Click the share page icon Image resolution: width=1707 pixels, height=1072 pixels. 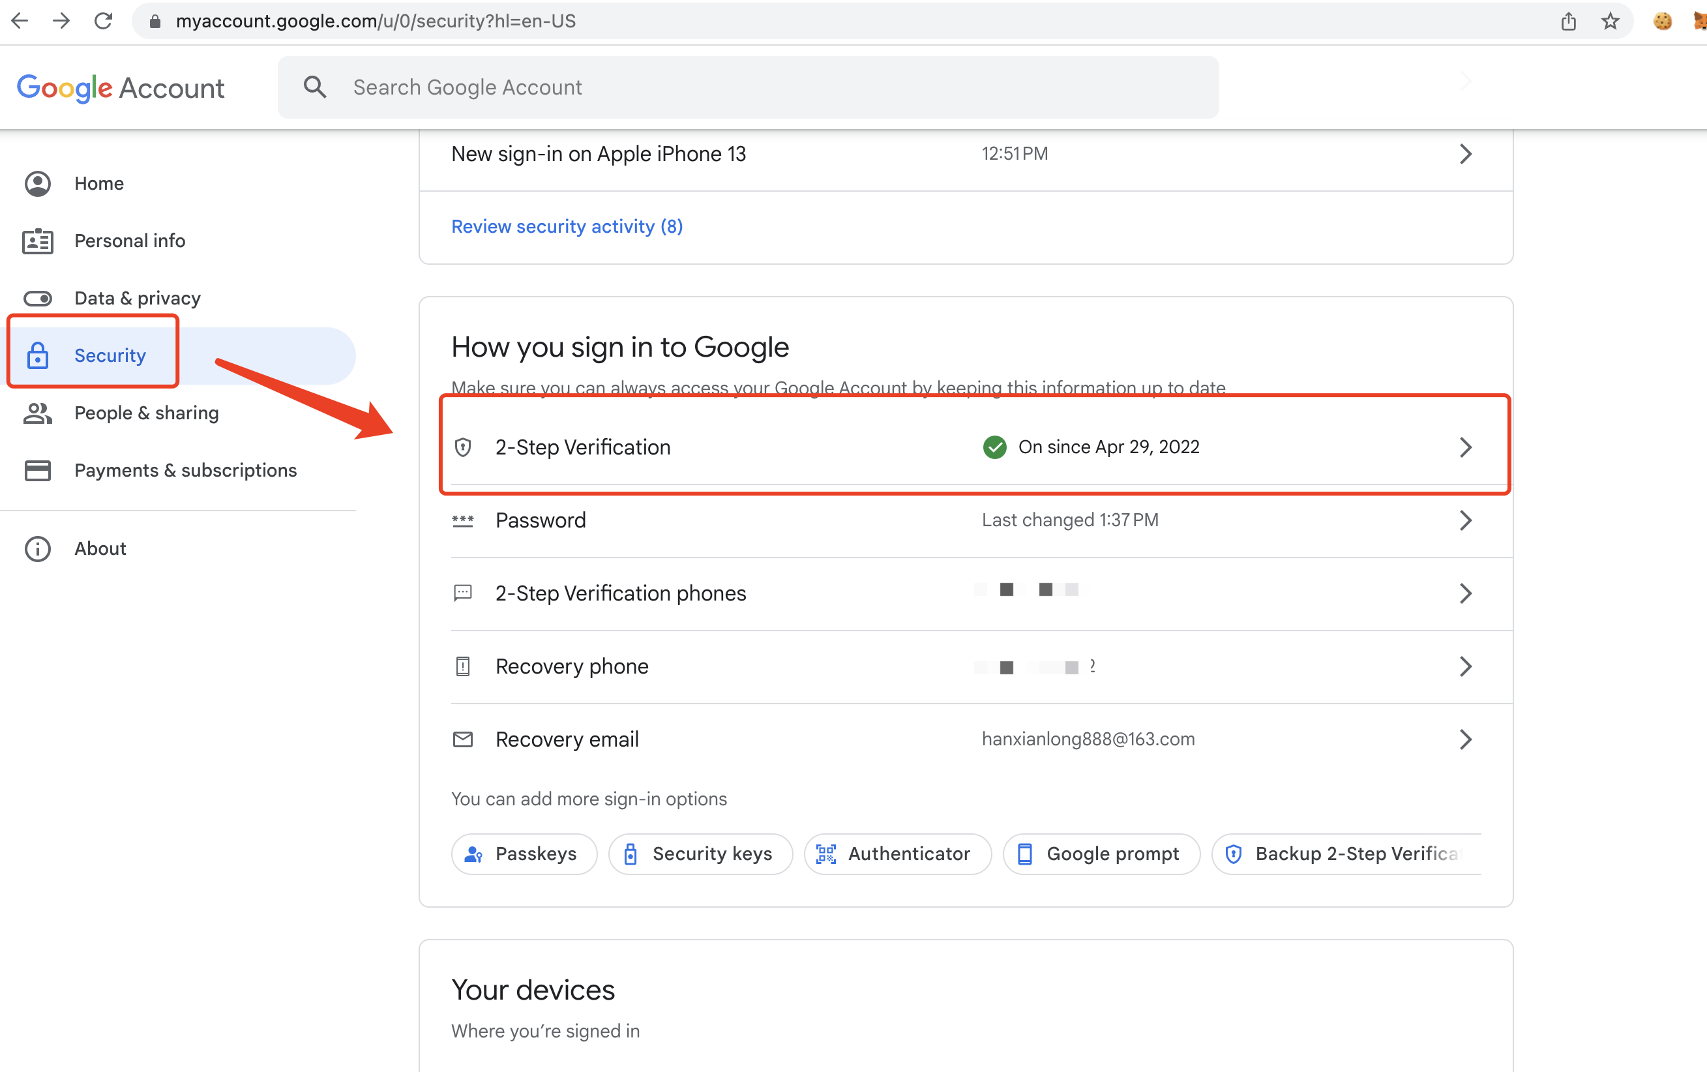(x=1568, y=22)
